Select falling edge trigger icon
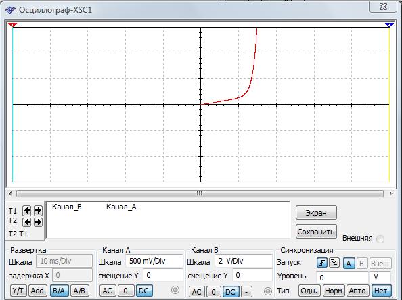 point(334,263)
